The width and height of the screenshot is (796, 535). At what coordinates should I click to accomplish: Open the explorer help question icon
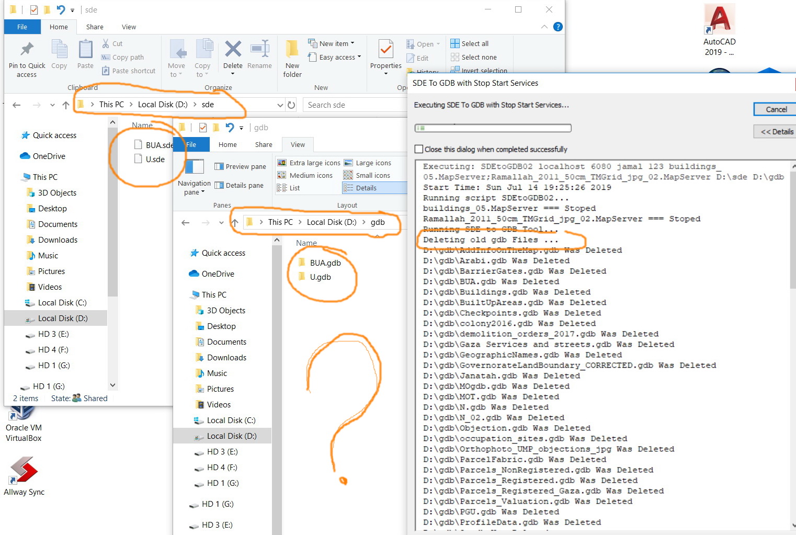tap(558, 27)
